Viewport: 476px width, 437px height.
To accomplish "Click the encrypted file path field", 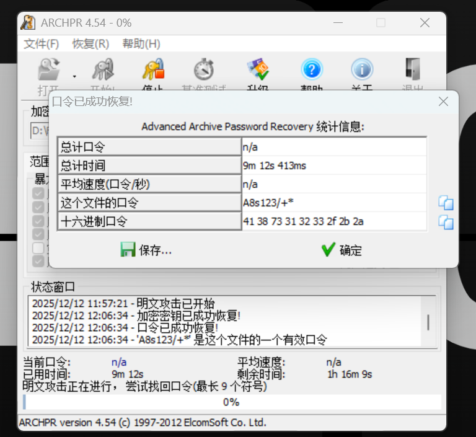I will click(x=40, y=131).
